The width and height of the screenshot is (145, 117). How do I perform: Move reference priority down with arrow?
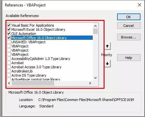107,63
